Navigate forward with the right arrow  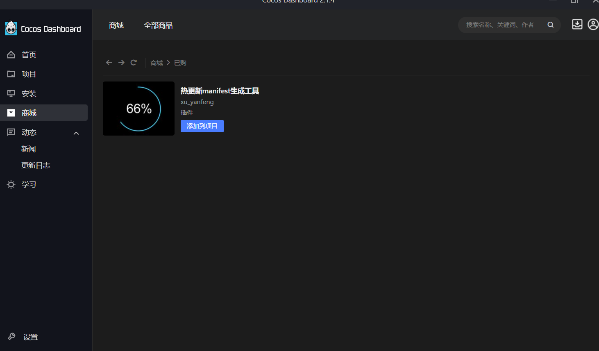[x=121, y=63]
